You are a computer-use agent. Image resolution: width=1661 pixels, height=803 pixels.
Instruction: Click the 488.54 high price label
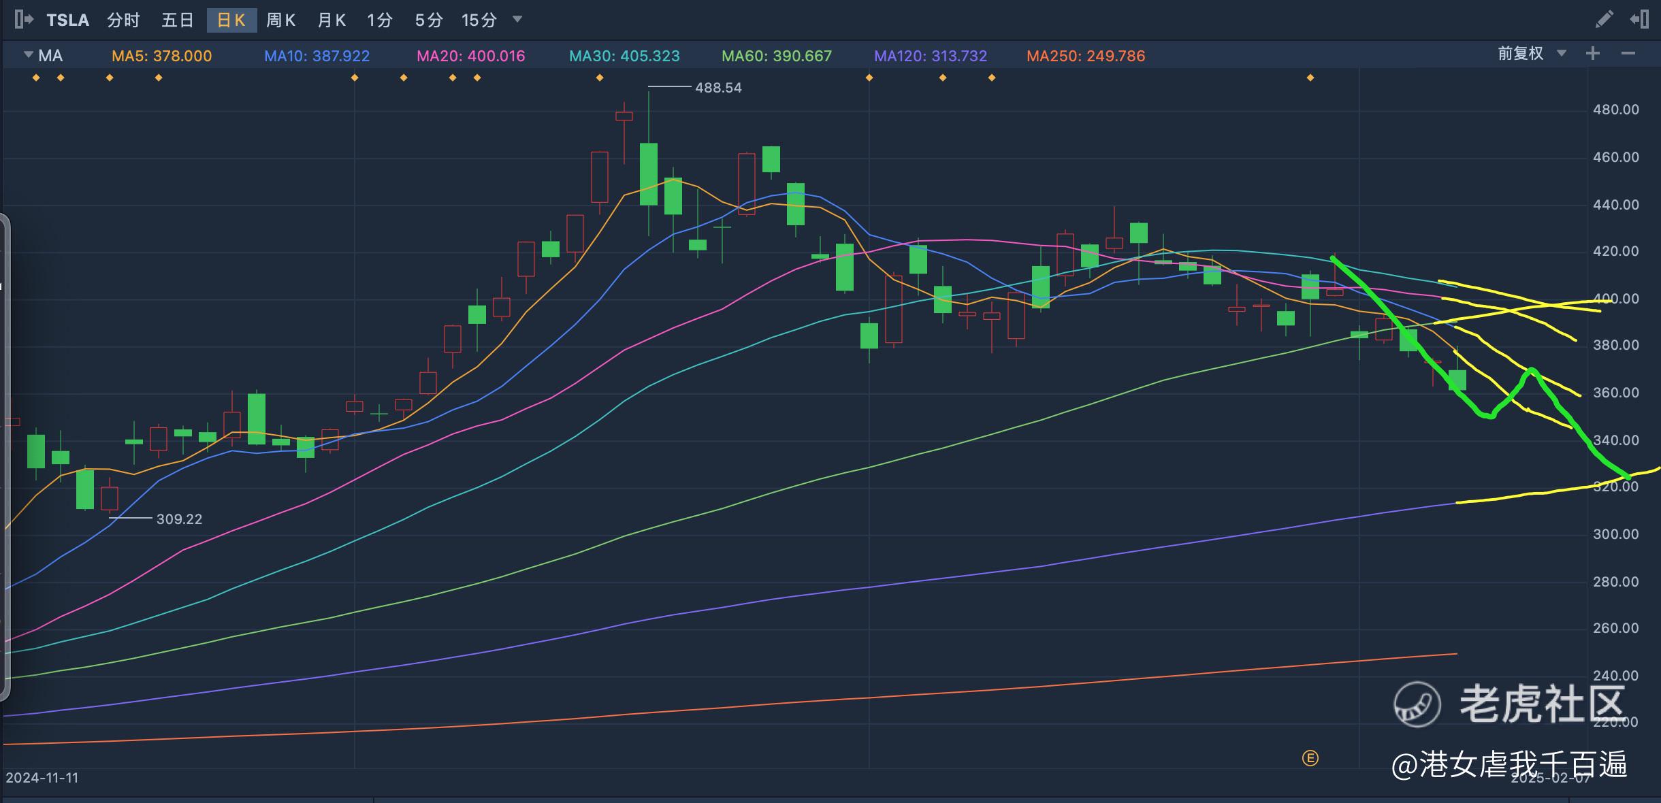tap(718, 88)
